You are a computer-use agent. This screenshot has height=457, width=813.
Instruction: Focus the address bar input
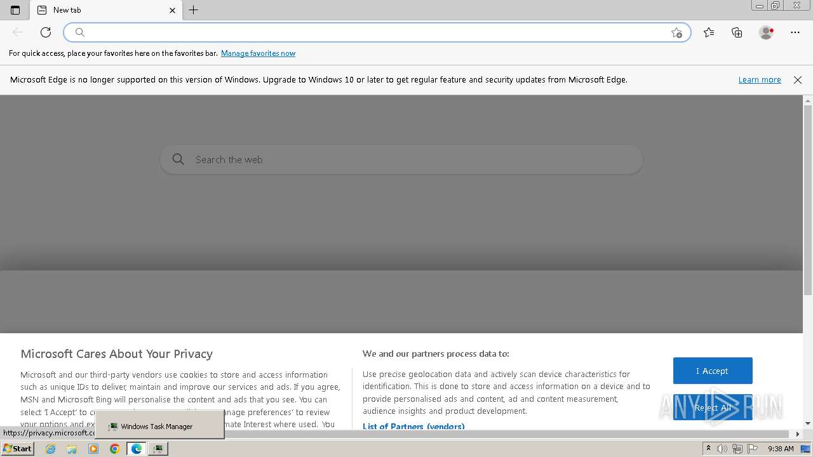377,32
